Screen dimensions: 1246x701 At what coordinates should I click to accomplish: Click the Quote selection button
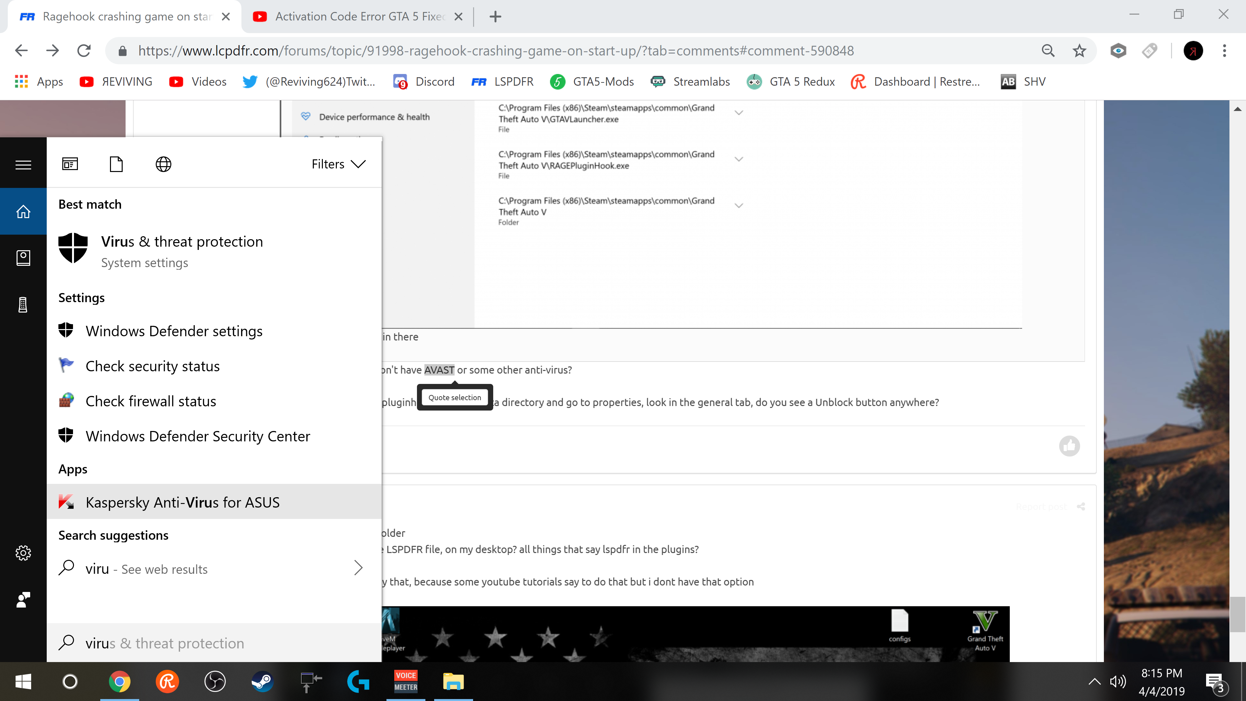tap(455, 397)
